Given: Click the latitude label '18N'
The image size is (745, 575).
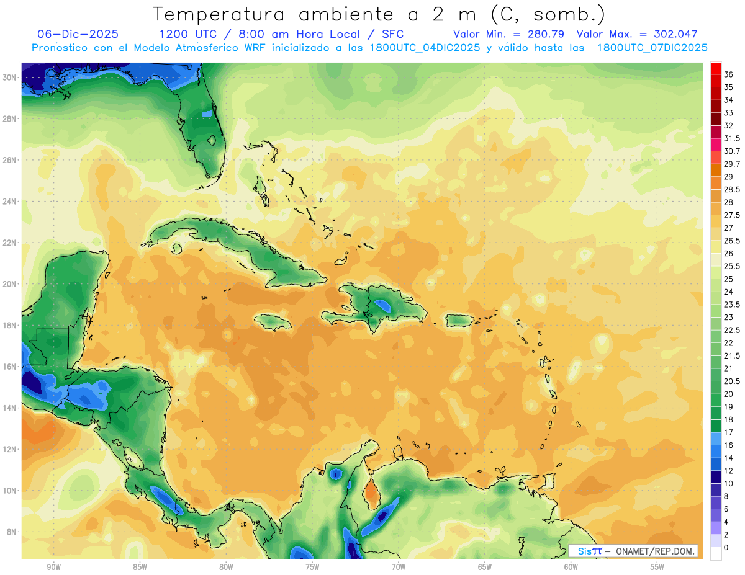Looking at the screenshot, I should click(x=10, y=325).
